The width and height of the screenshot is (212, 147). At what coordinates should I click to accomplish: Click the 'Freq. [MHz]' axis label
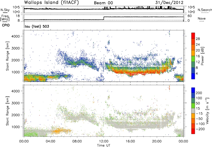[5, 18]
